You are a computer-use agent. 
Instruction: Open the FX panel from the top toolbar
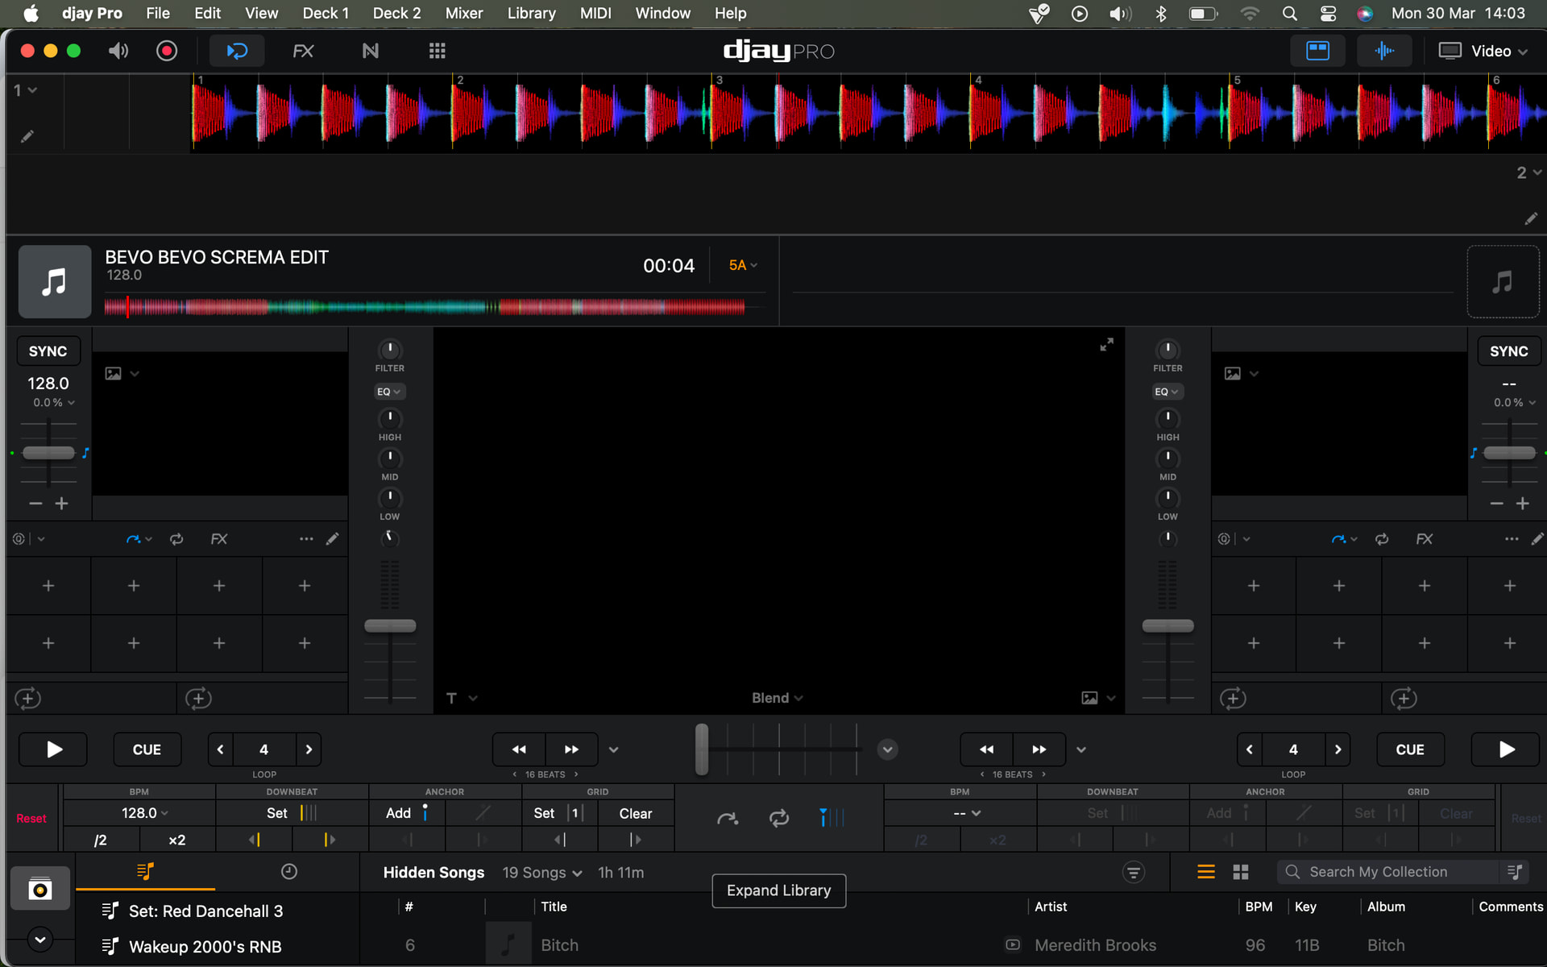click(303, 51)
